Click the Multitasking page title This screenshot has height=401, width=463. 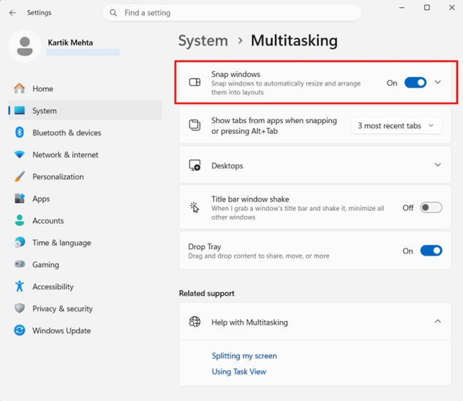point(294,41)
